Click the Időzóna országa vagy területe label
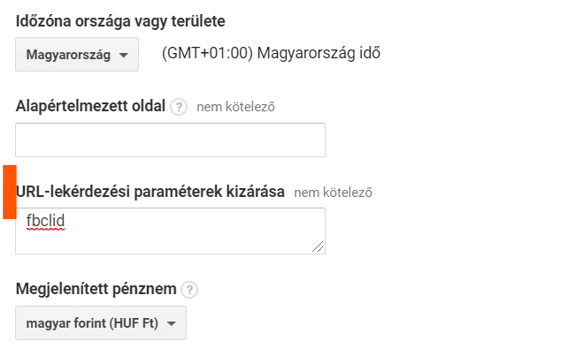The image size is (576, 356). 120,21
